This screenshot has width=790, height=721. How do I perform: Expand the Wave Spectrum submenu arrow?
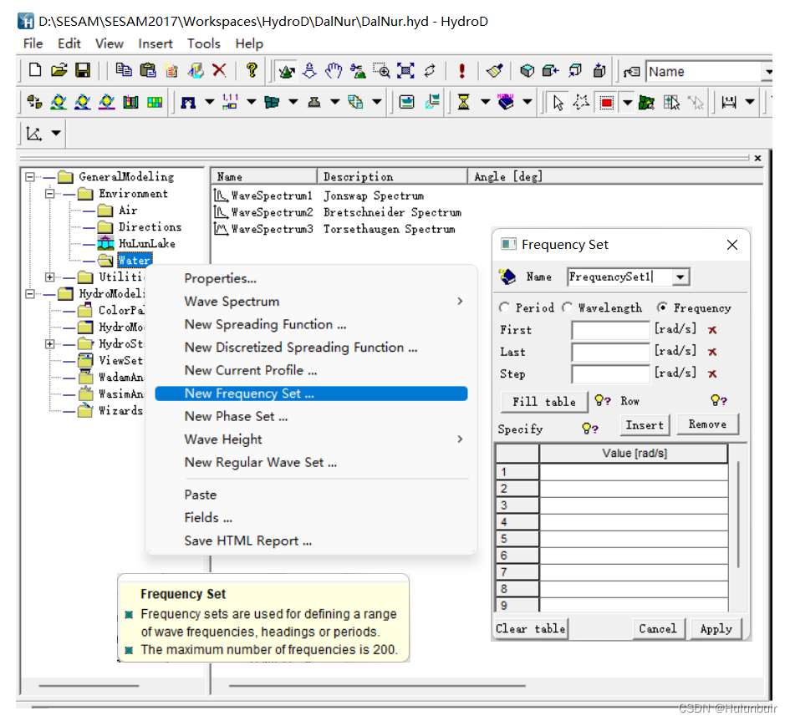pyautogui.click(x=460, y=301)
